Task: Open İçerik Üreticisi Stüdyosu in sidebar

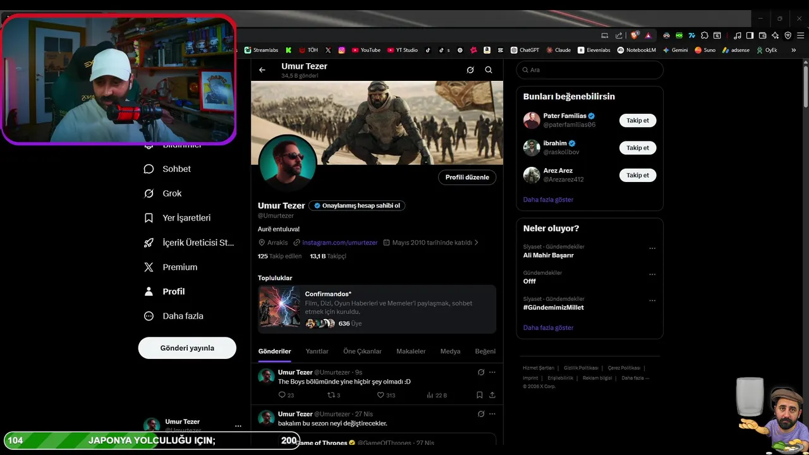Action: 189,242
